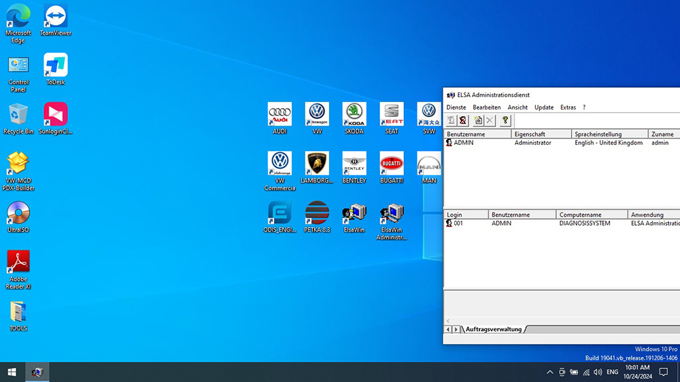The height and width of the screenshot is (382, 680).
Task: Open the ENG input language indicator
Action: tap(613, 372)
